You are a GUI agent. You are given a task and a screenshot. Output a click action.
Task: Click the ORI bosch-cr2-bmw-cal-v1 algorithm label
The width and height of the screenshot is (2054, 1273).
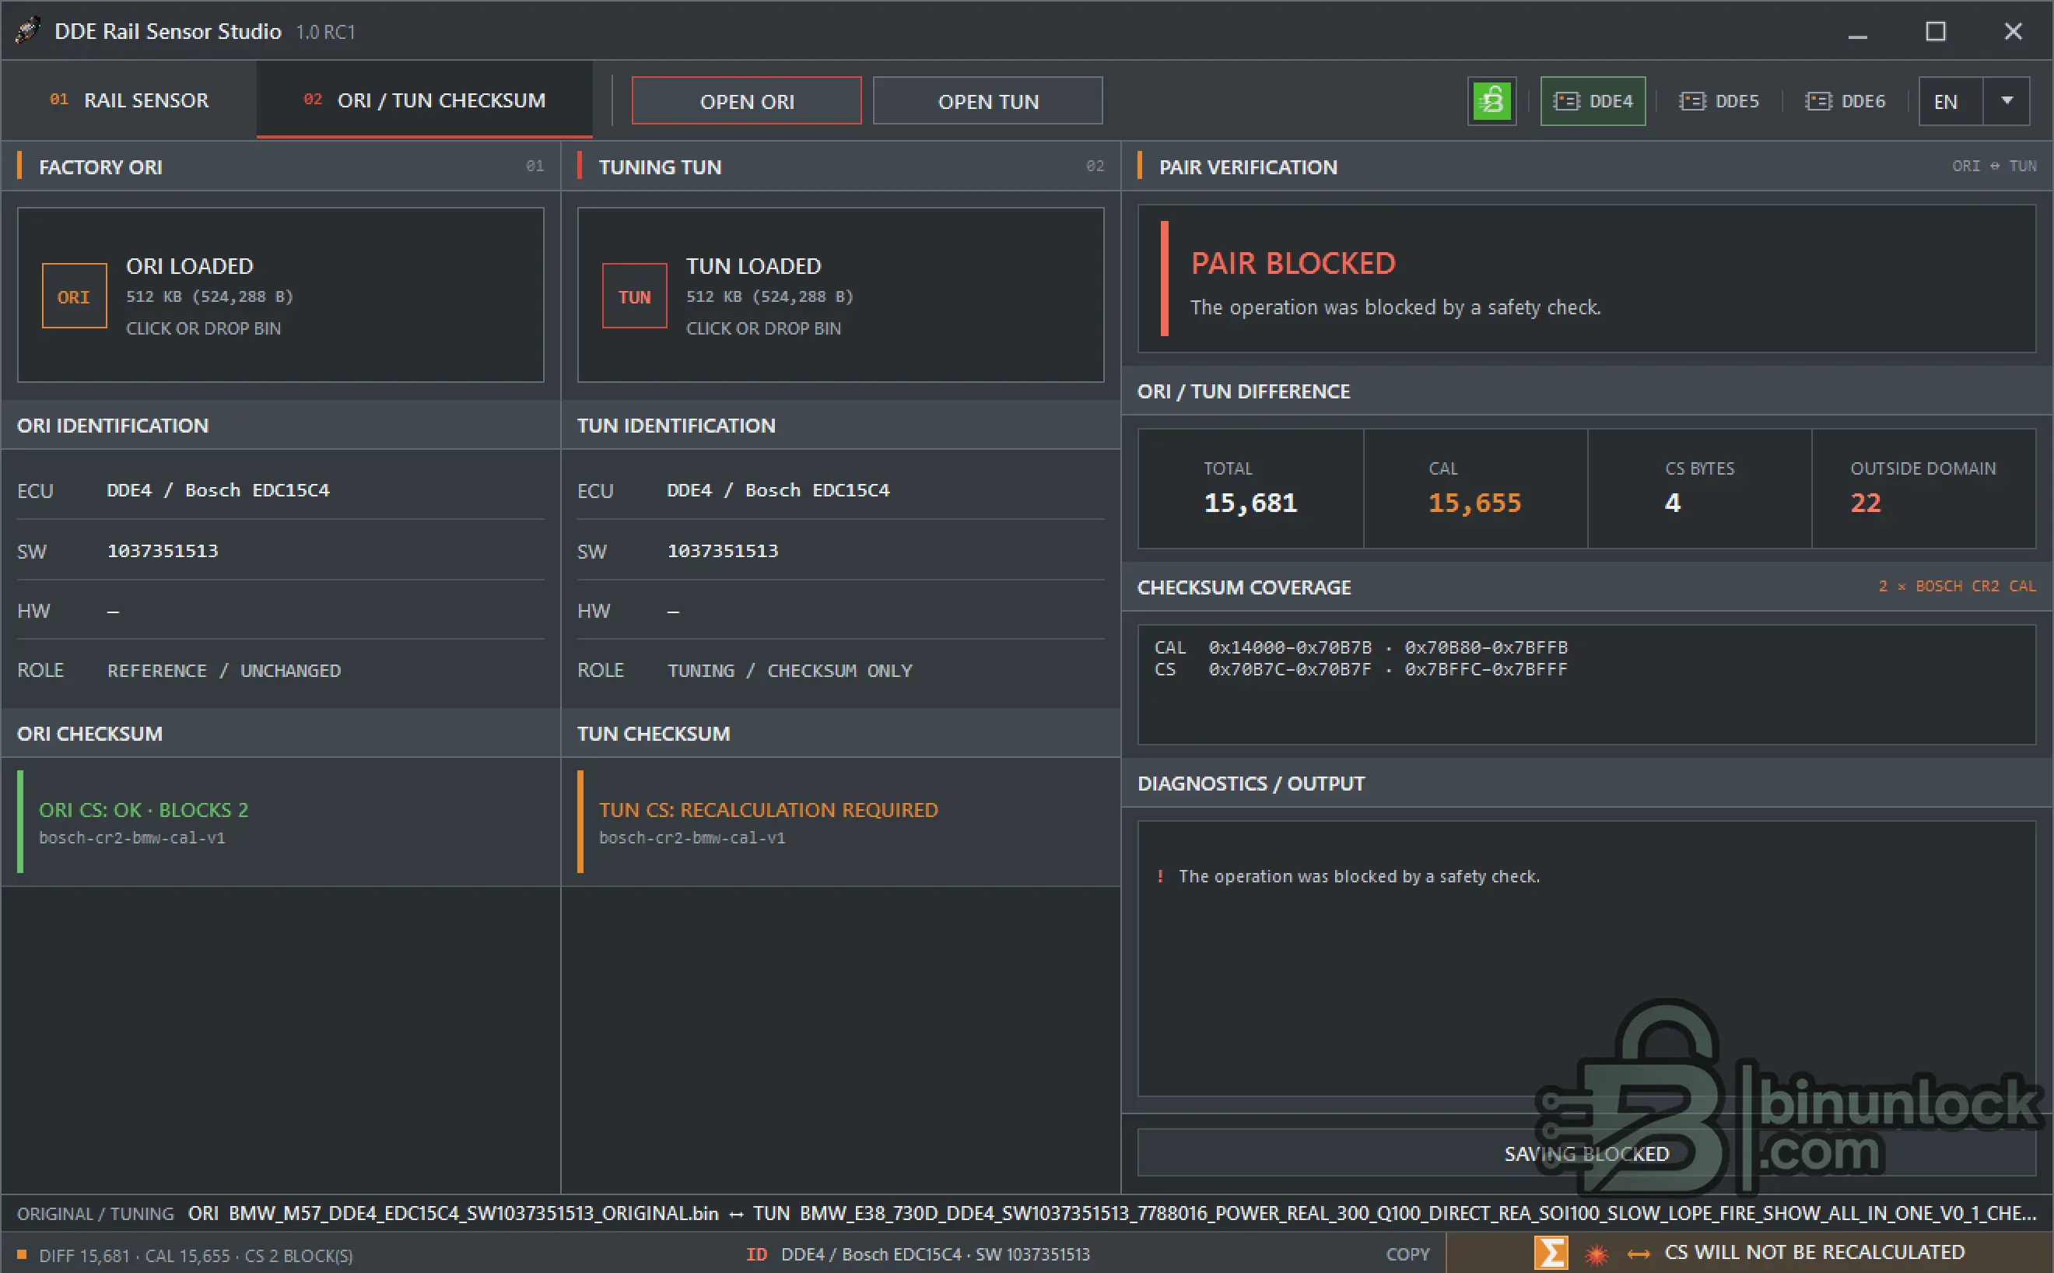click(x=132, y=838)
